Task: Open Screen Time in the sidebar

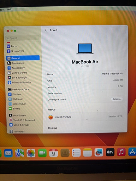Action: [15, 51]
